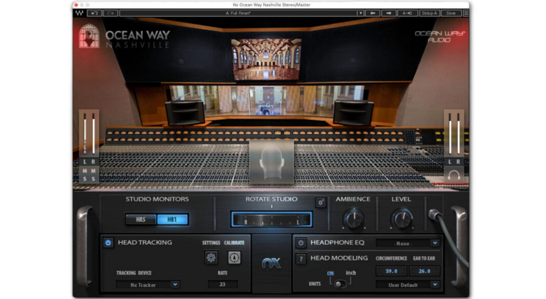Click the cm units label
546x299 pixels.
coord(330,273)
